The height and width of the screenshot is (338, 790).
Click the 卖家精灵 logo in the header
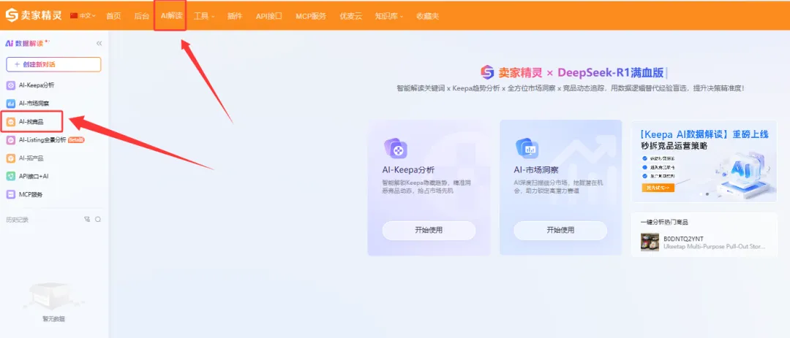click(x=34, y=15)
